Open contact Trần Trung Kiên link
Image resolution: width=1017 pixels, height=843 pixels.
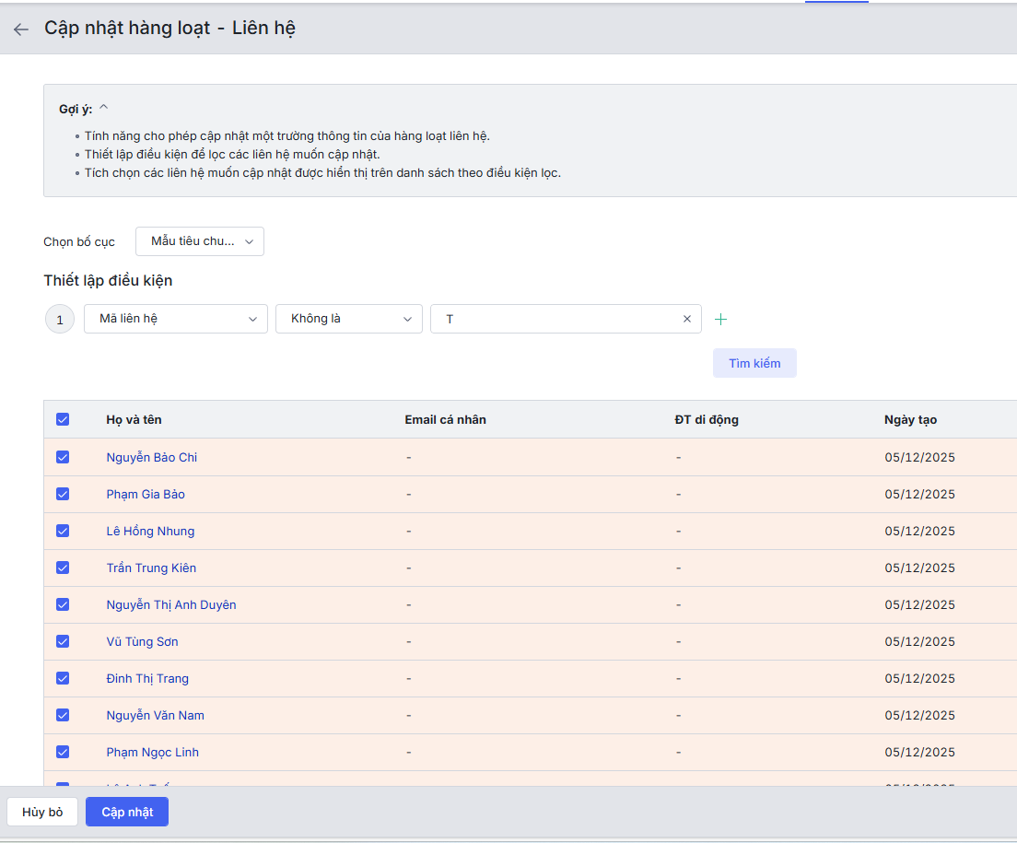coord(151,568)
